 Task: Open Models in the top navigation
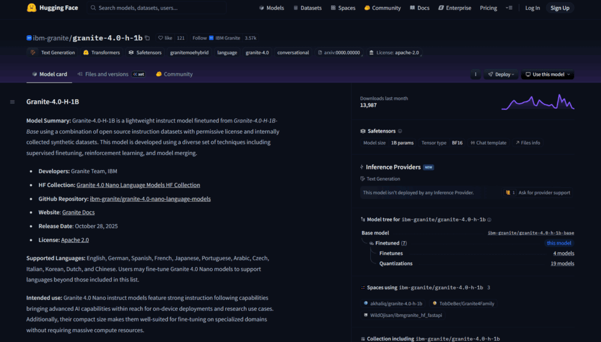point(271,8)
